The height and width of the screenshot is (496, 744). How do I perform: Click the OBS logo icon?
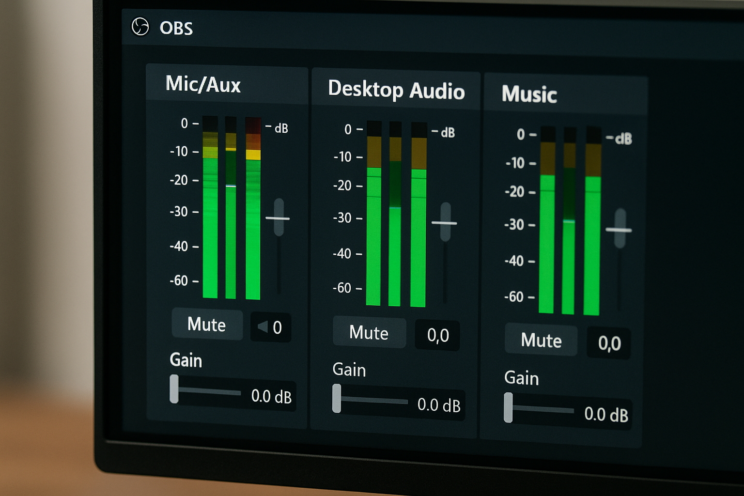[140, 27]
